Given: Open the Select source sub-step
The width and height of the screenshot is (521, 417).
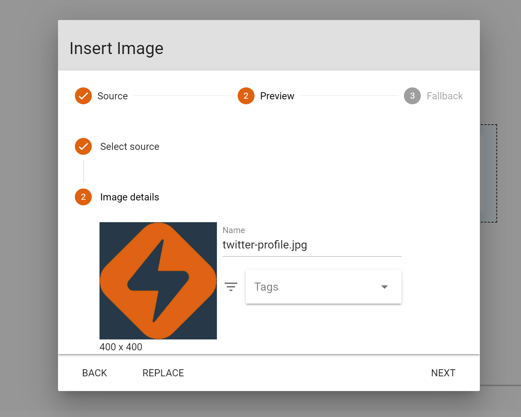Looking at the screenshot, I should (x=130, y=146).
